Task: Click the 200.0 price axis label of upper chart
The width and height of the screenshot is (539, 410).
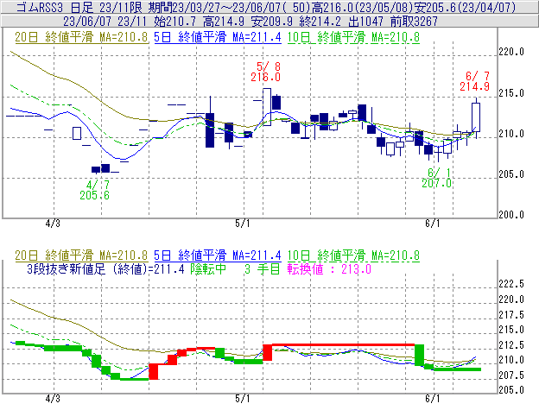Action: [x=511, y=215]
